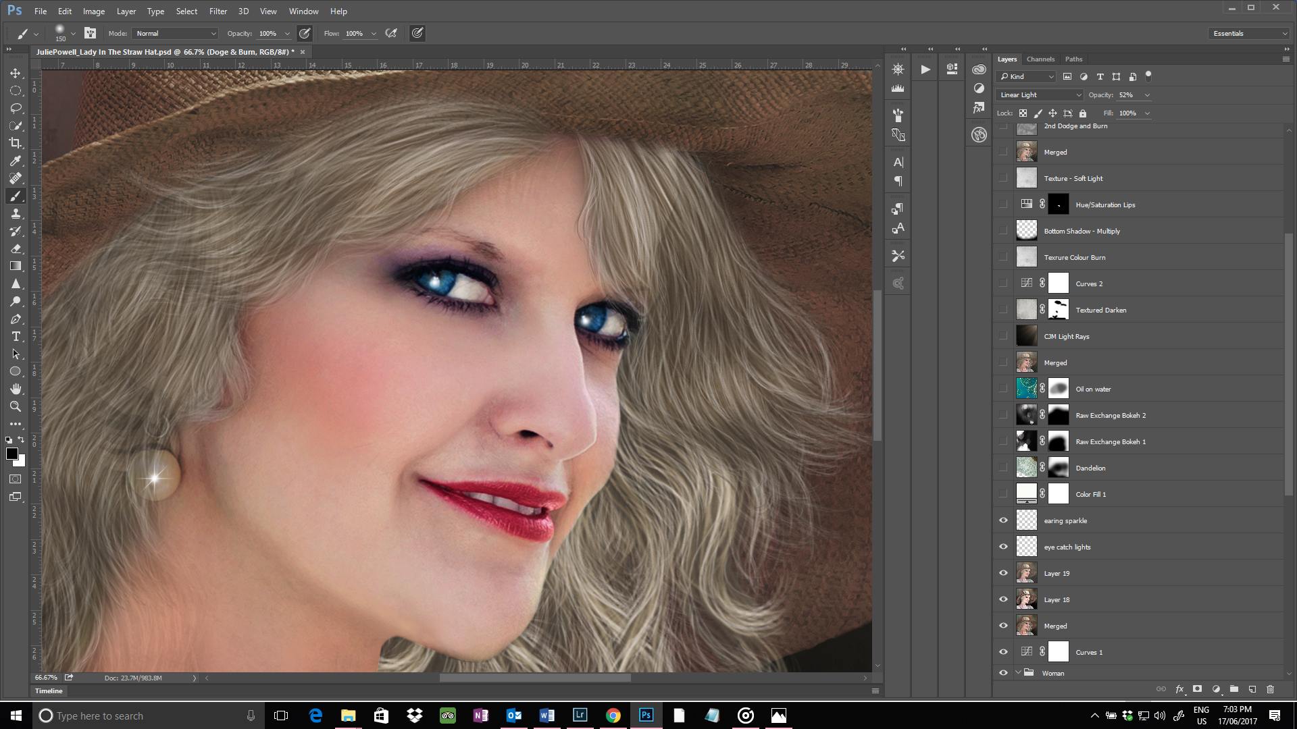Select the Zoom tool
This screenshot has height=729, width=1297.
tap(16, 406)
